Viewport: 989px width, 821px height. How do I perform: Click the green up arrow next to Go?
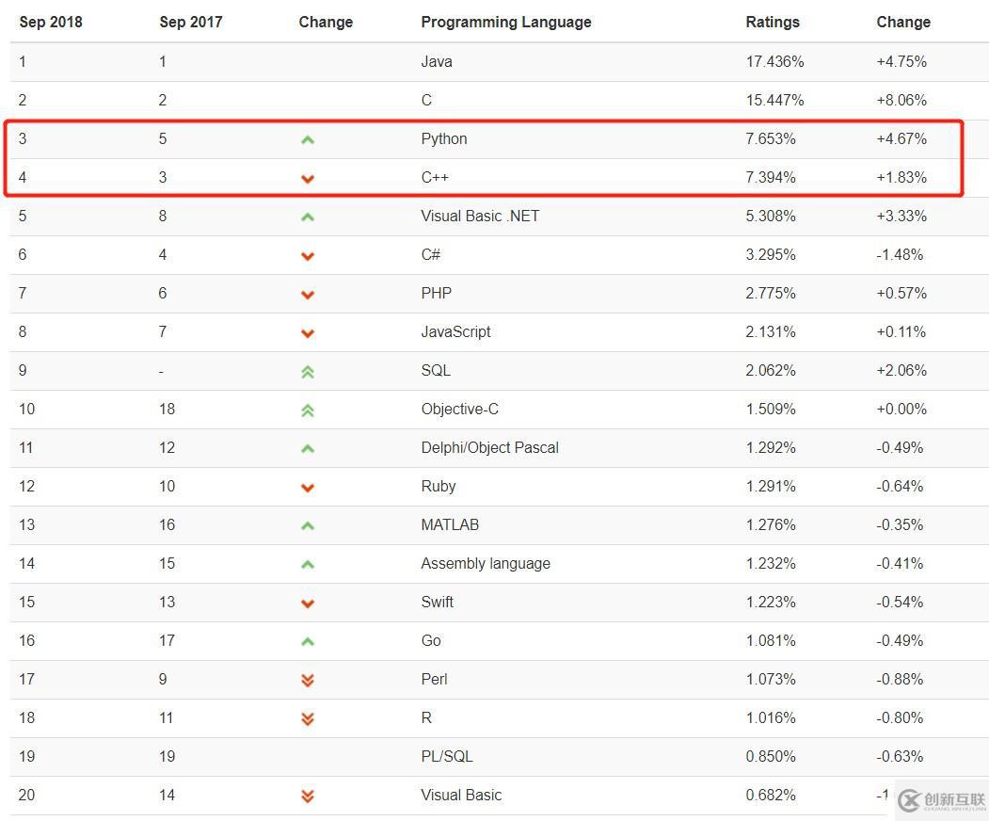point(308,642)
